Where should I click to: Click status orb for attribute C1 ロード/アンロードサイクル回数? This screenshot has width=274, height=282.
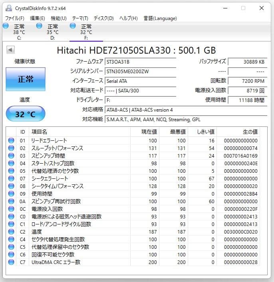pos(11,224)
